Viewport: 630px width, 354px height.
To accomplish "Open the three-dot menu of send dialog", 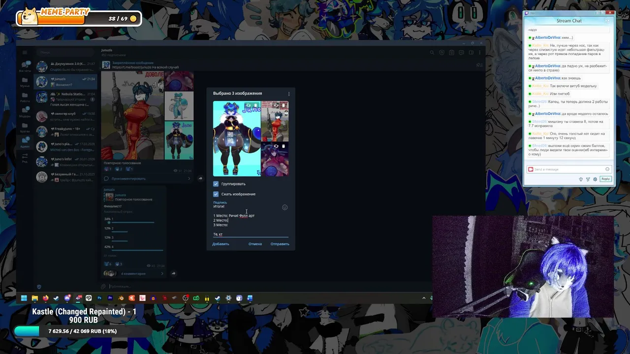I will pos(289,93).
